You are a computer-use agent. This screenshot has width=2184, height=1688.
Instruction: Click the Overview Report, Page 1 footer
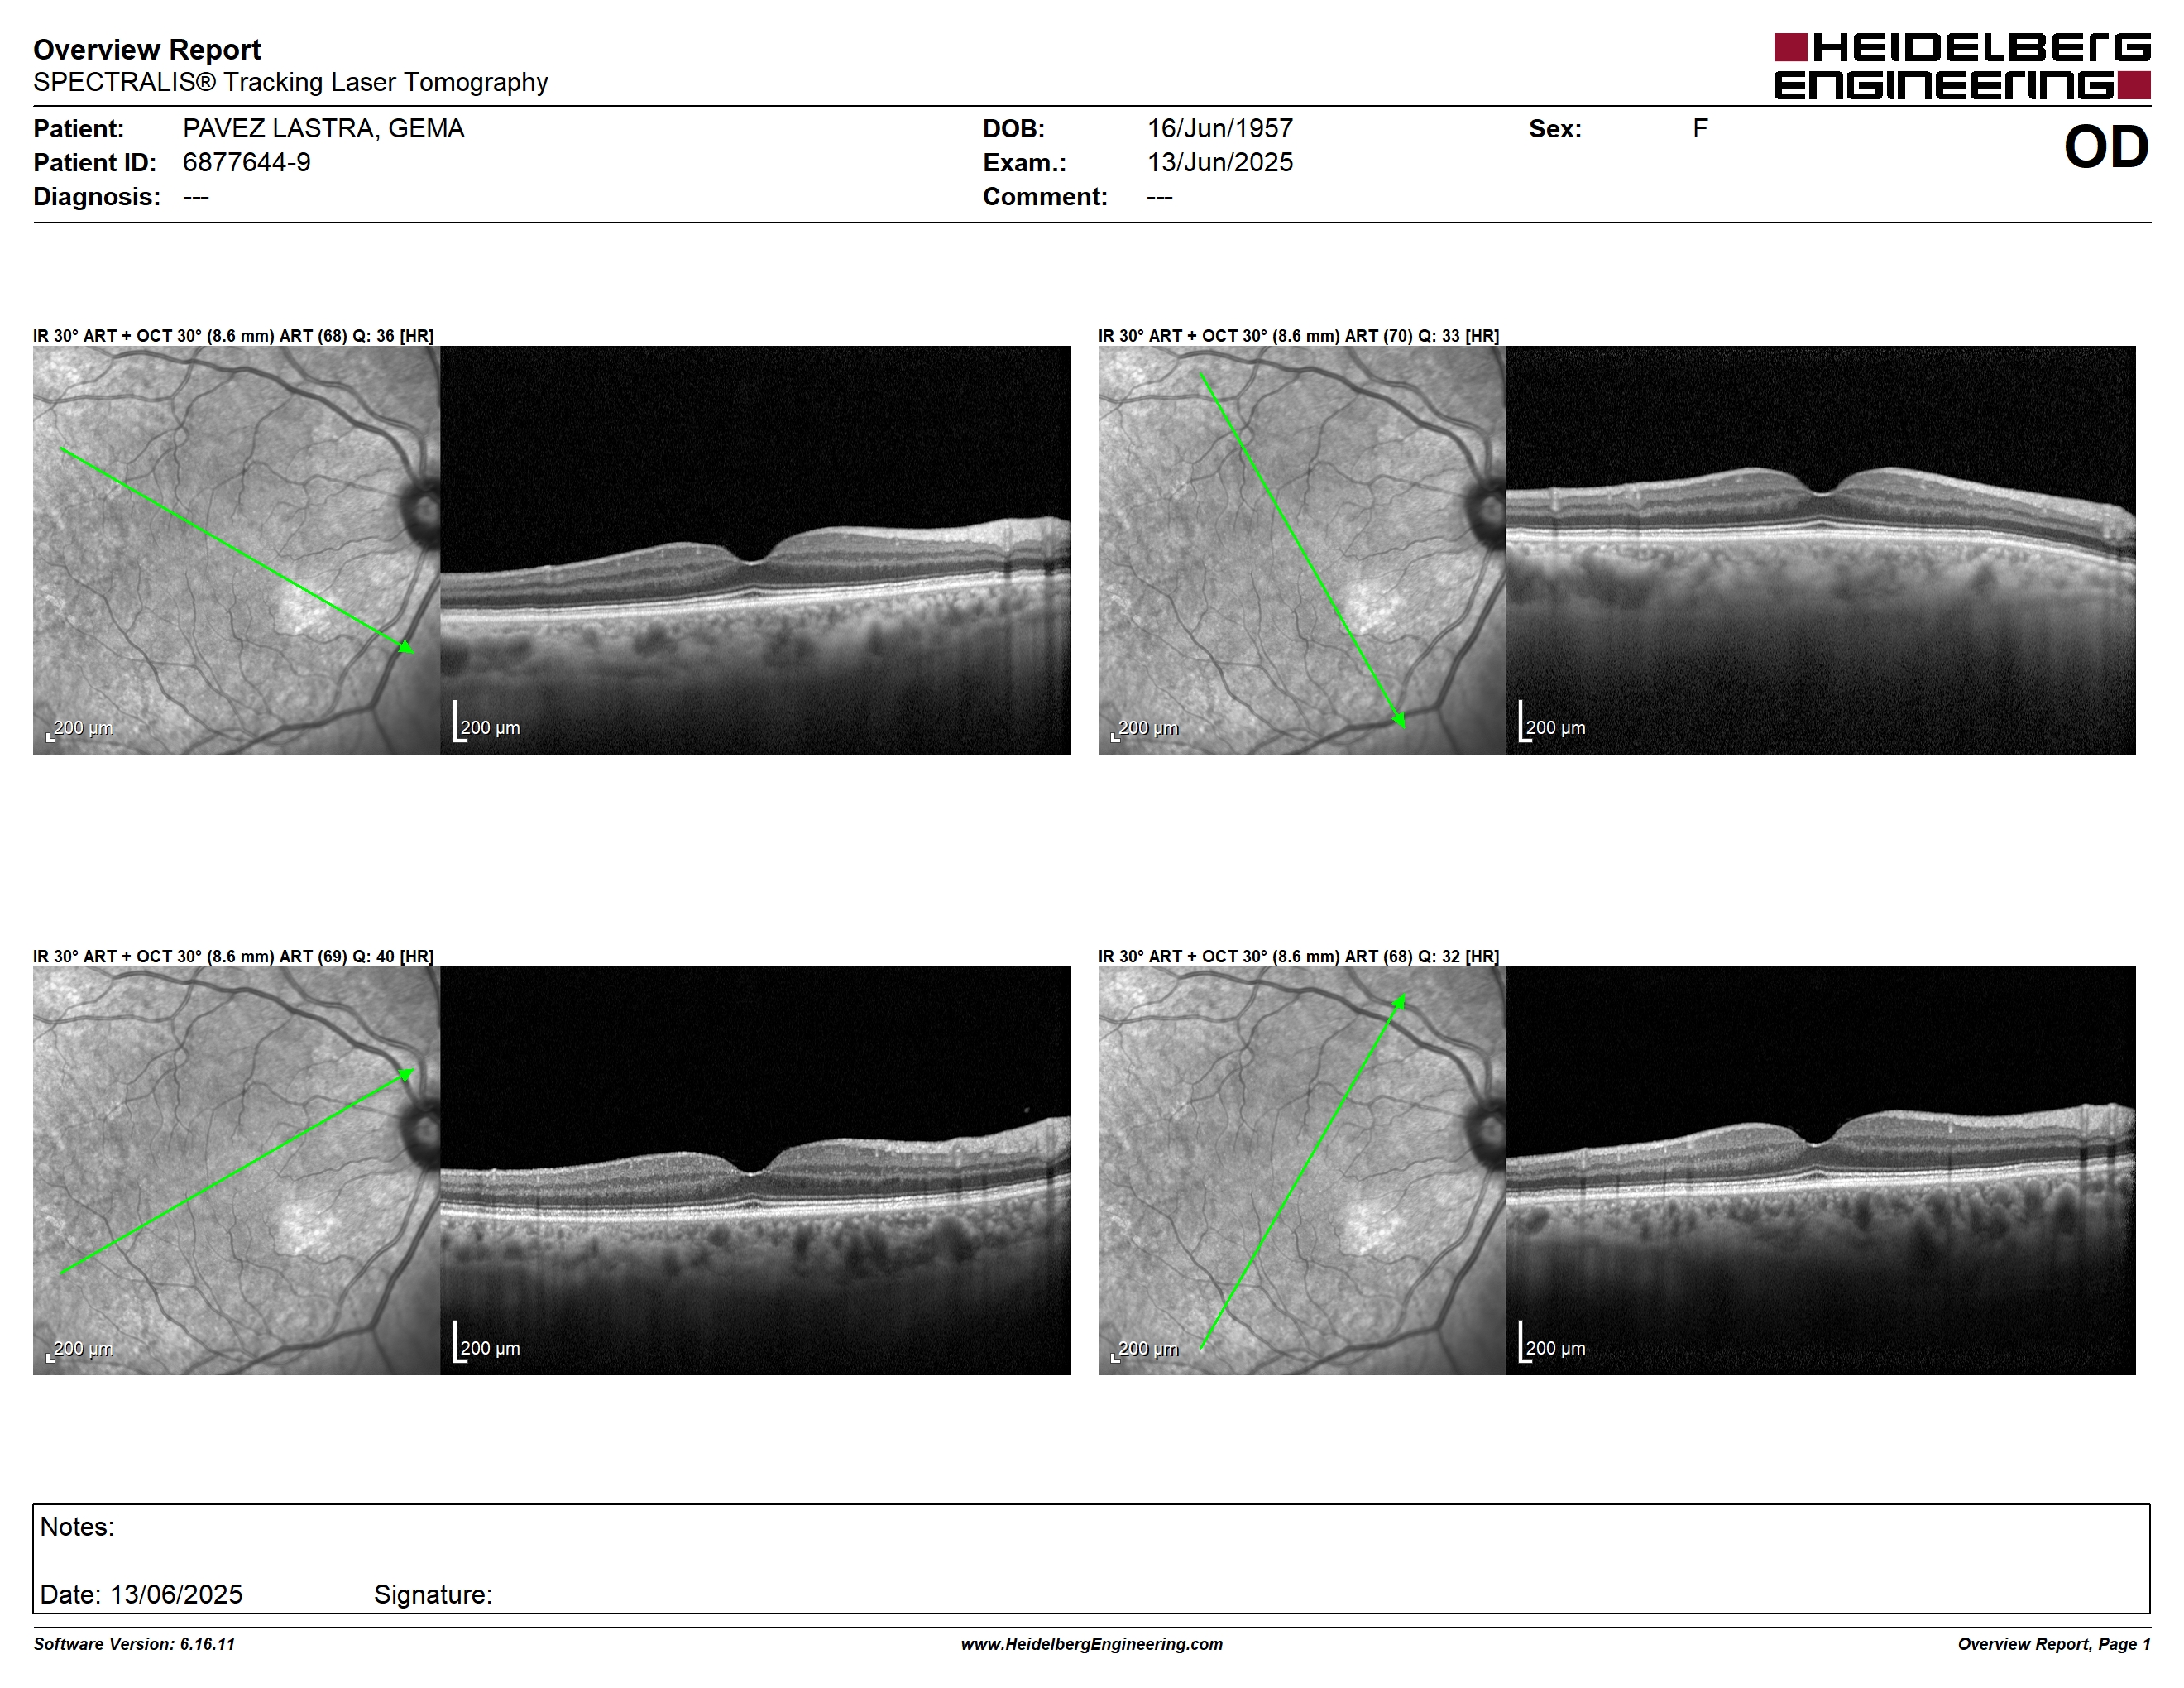[2054, 1644]
